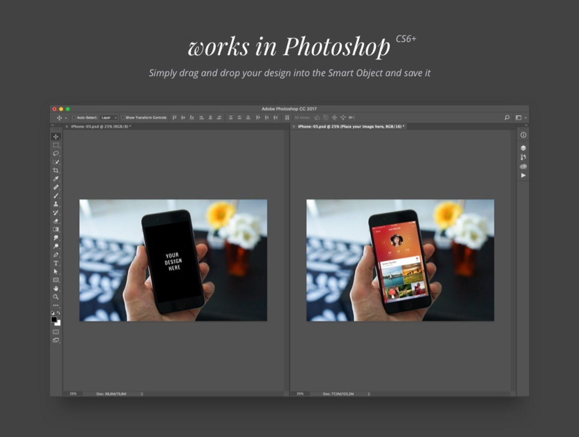Click the Your Design Here phone image

pos(173,260)
